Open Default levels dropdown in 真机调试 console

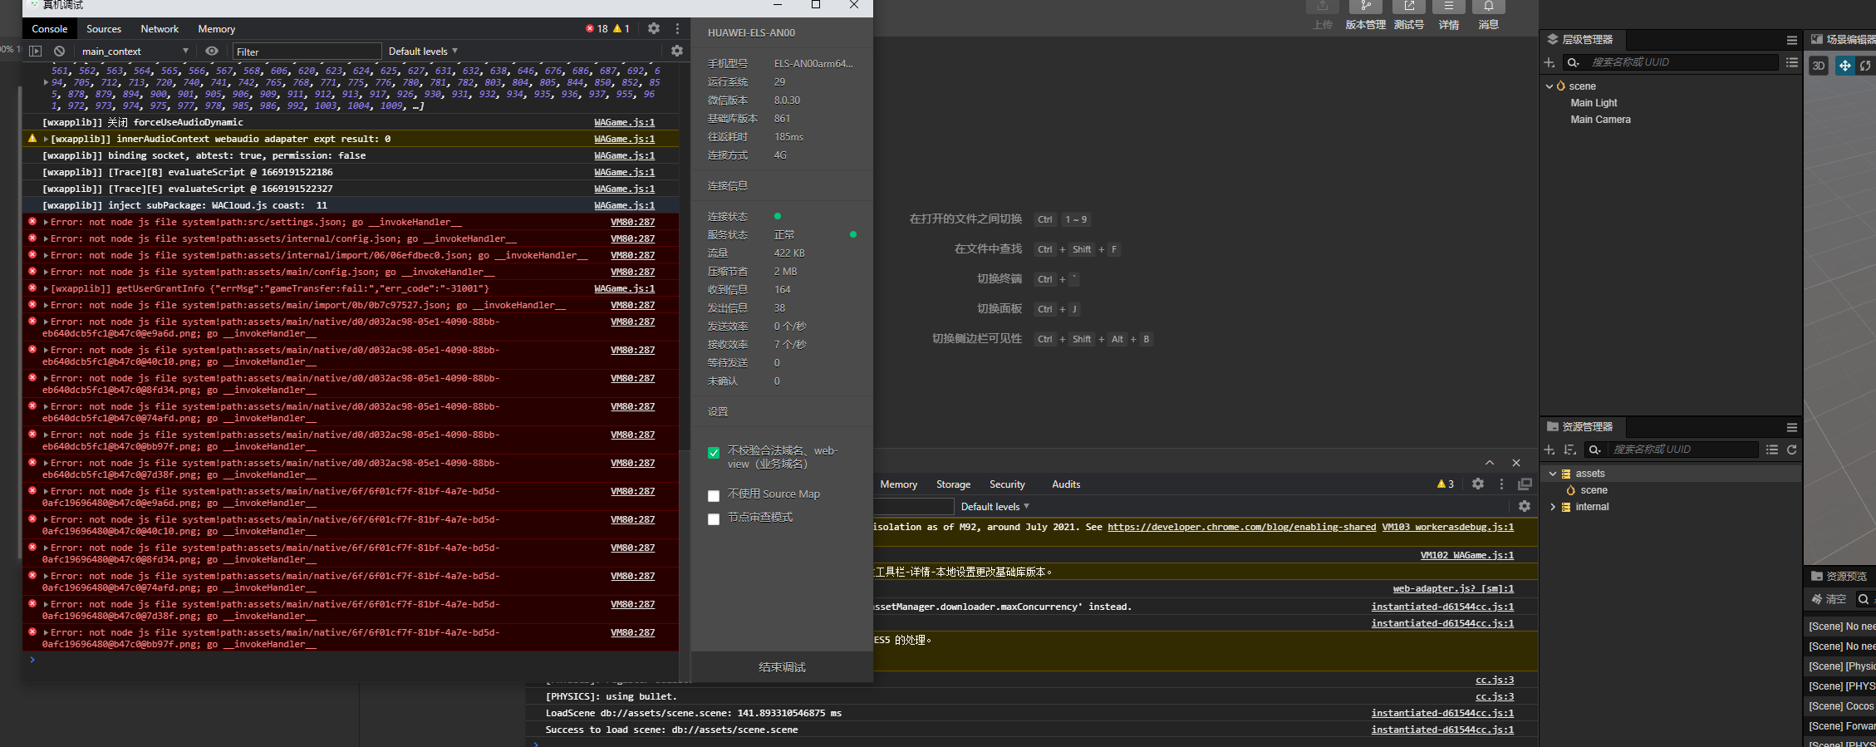pos(423,51)
